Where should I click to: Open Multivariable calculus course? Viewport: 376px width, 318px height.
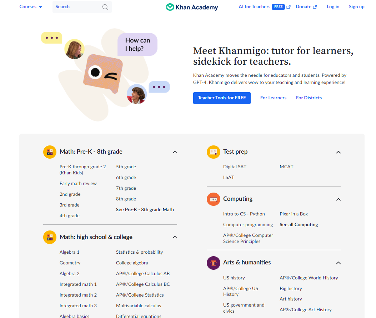tap(139, 306)
